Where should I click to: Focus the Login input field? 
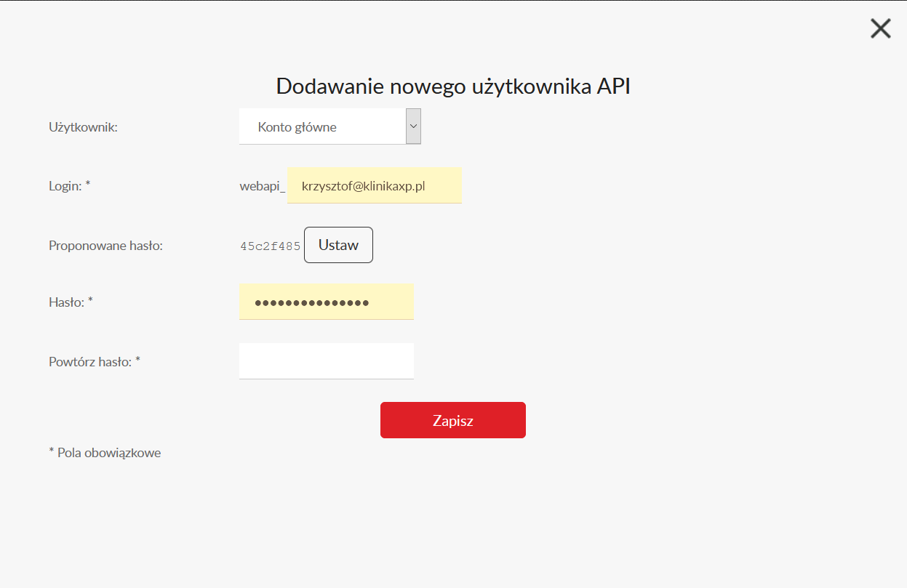pos(375,185)
